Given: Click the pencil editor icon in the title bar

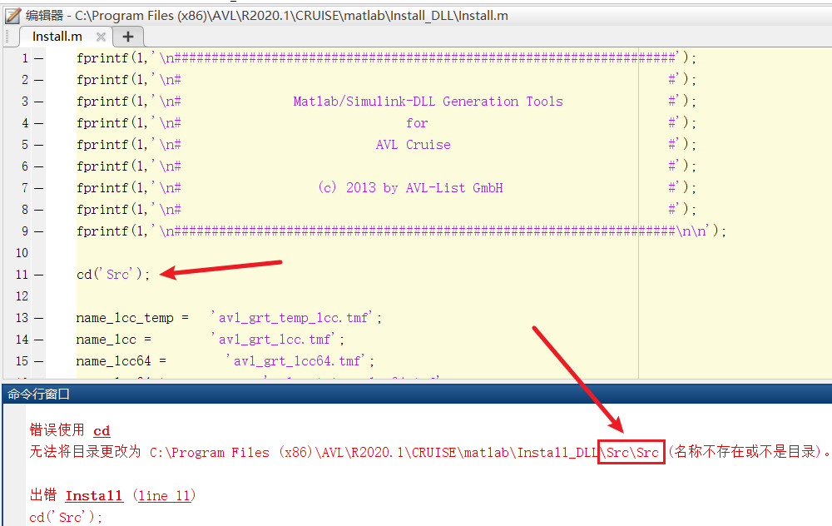Looking at the screenshot, I should pos(12,15).
